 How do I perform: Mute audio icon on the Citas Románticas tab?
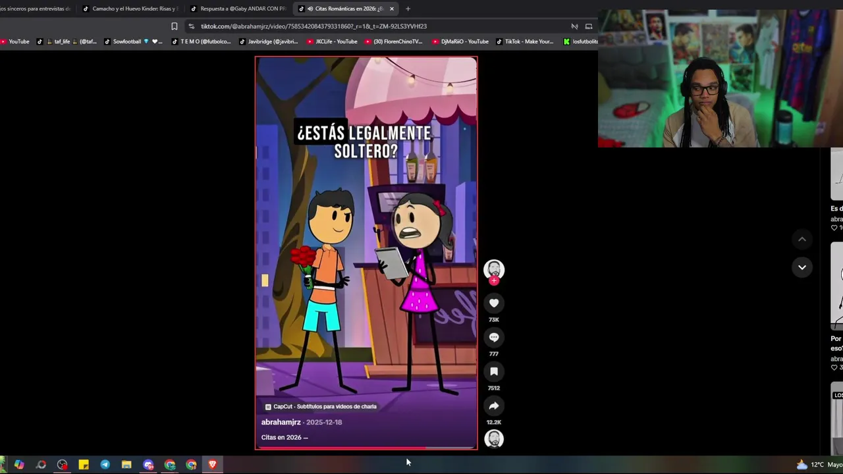point(310,9)
